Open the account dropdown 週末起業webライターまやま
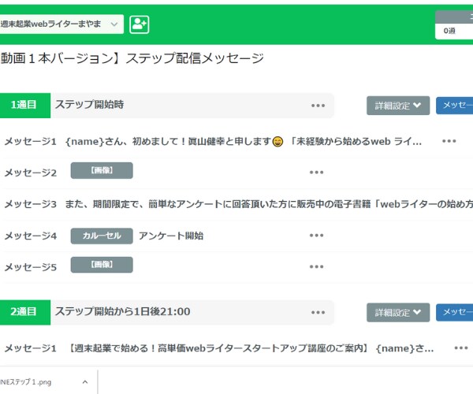Image resolution: width=473 pixels, height=394 pixels. pos(61,24)
